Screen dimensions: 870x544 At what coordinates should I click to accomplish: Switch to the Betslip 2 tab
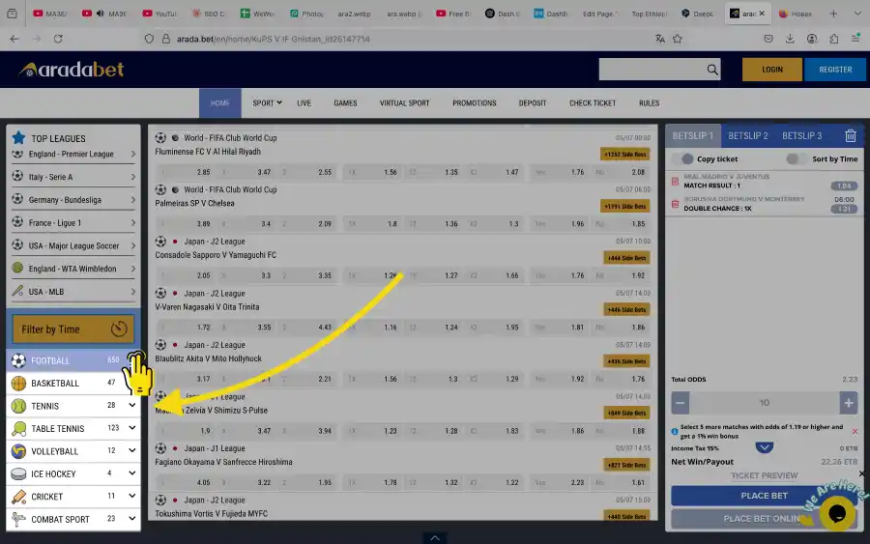[x=748, y=136]
